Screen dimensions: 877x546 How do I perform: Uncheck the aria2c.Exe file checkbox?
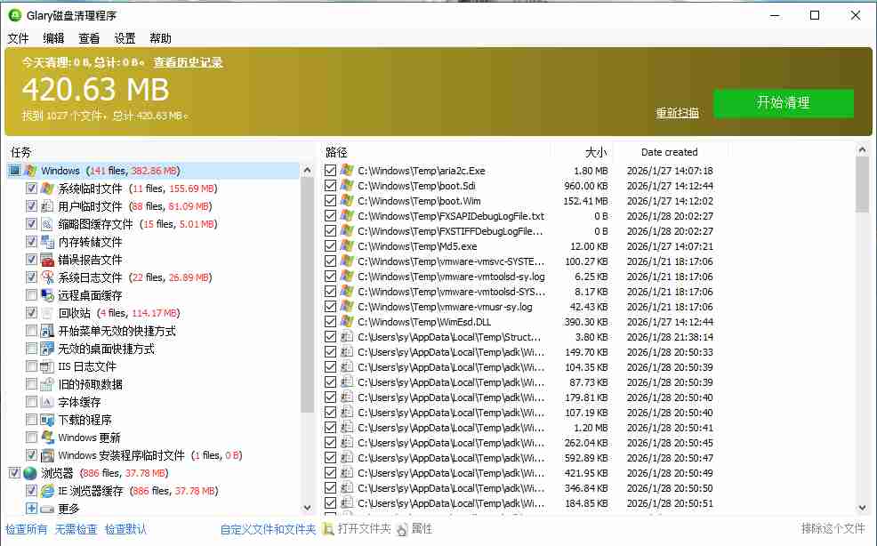(331, 171)
